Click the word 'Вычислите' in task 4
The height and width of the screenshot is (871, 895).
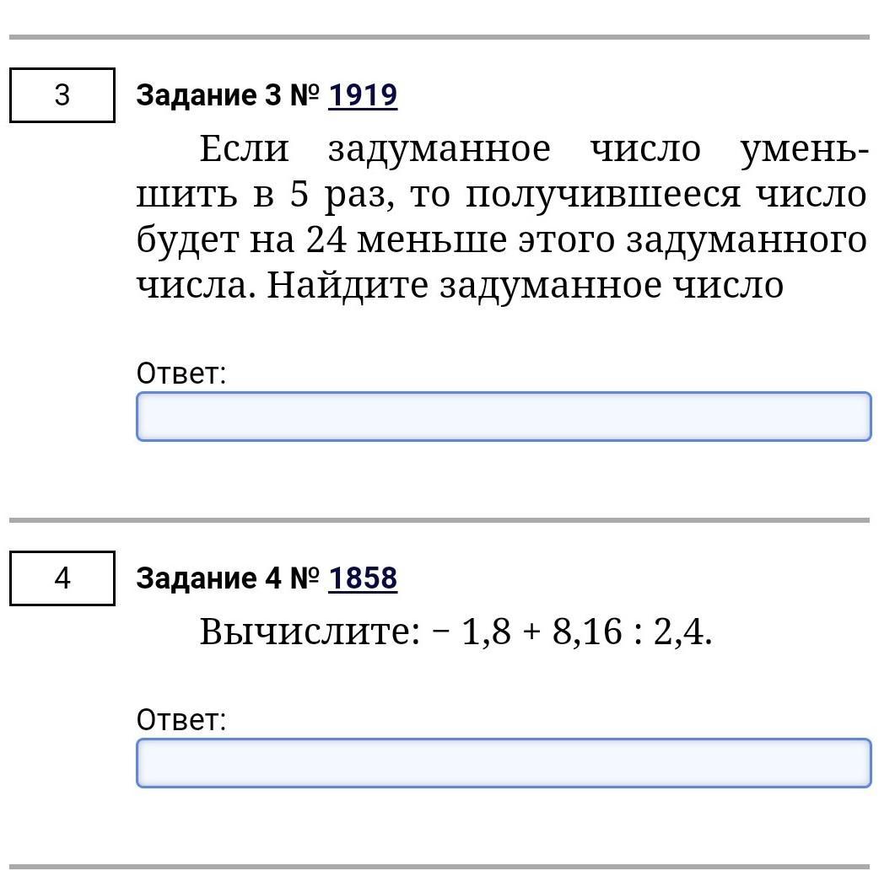tap(310, 632)
